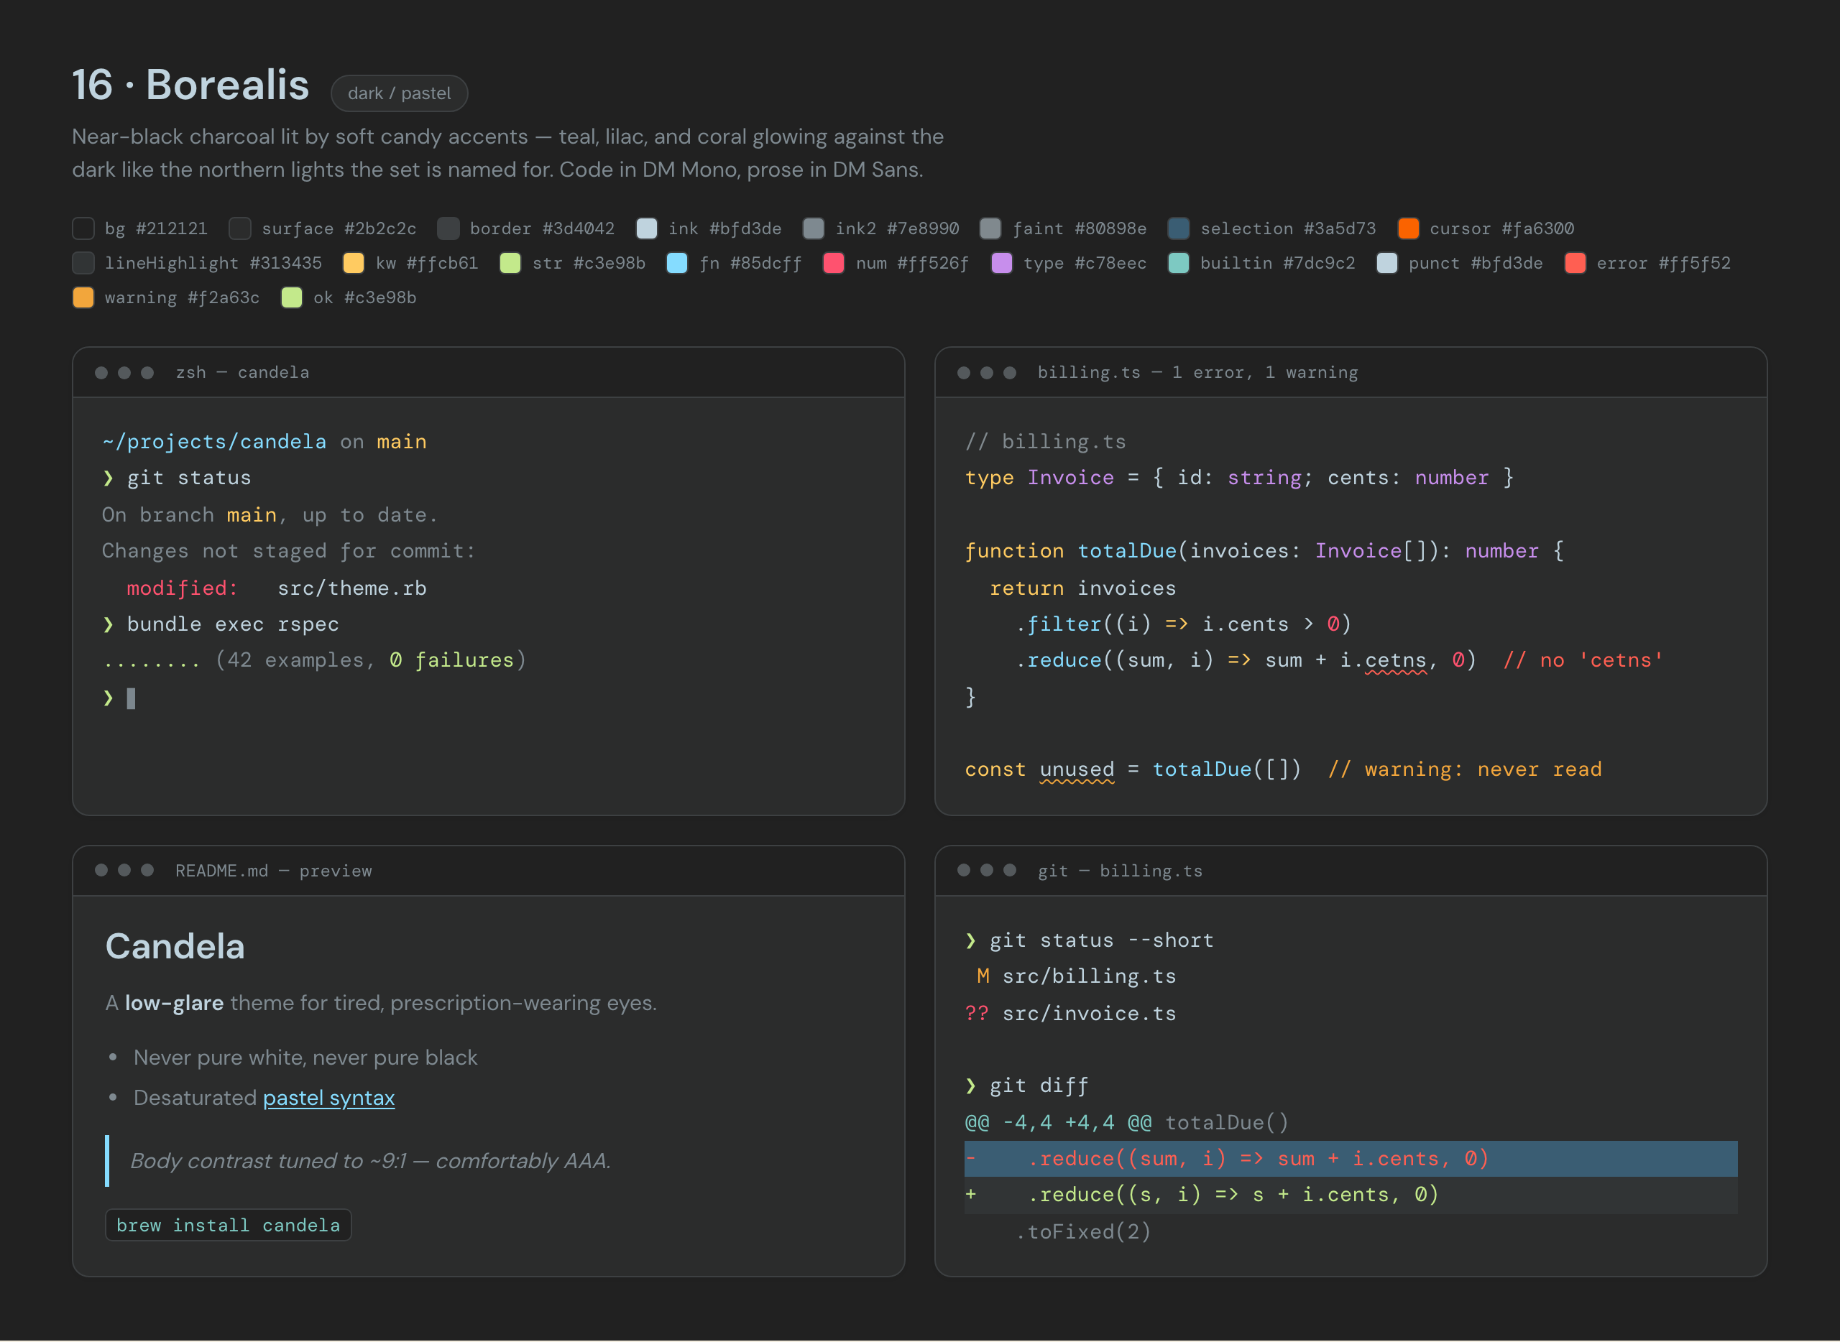Viewport: 1840px width, 1342px height.
Task: Choose the error coral color swatch
Action: point(1575,263)
